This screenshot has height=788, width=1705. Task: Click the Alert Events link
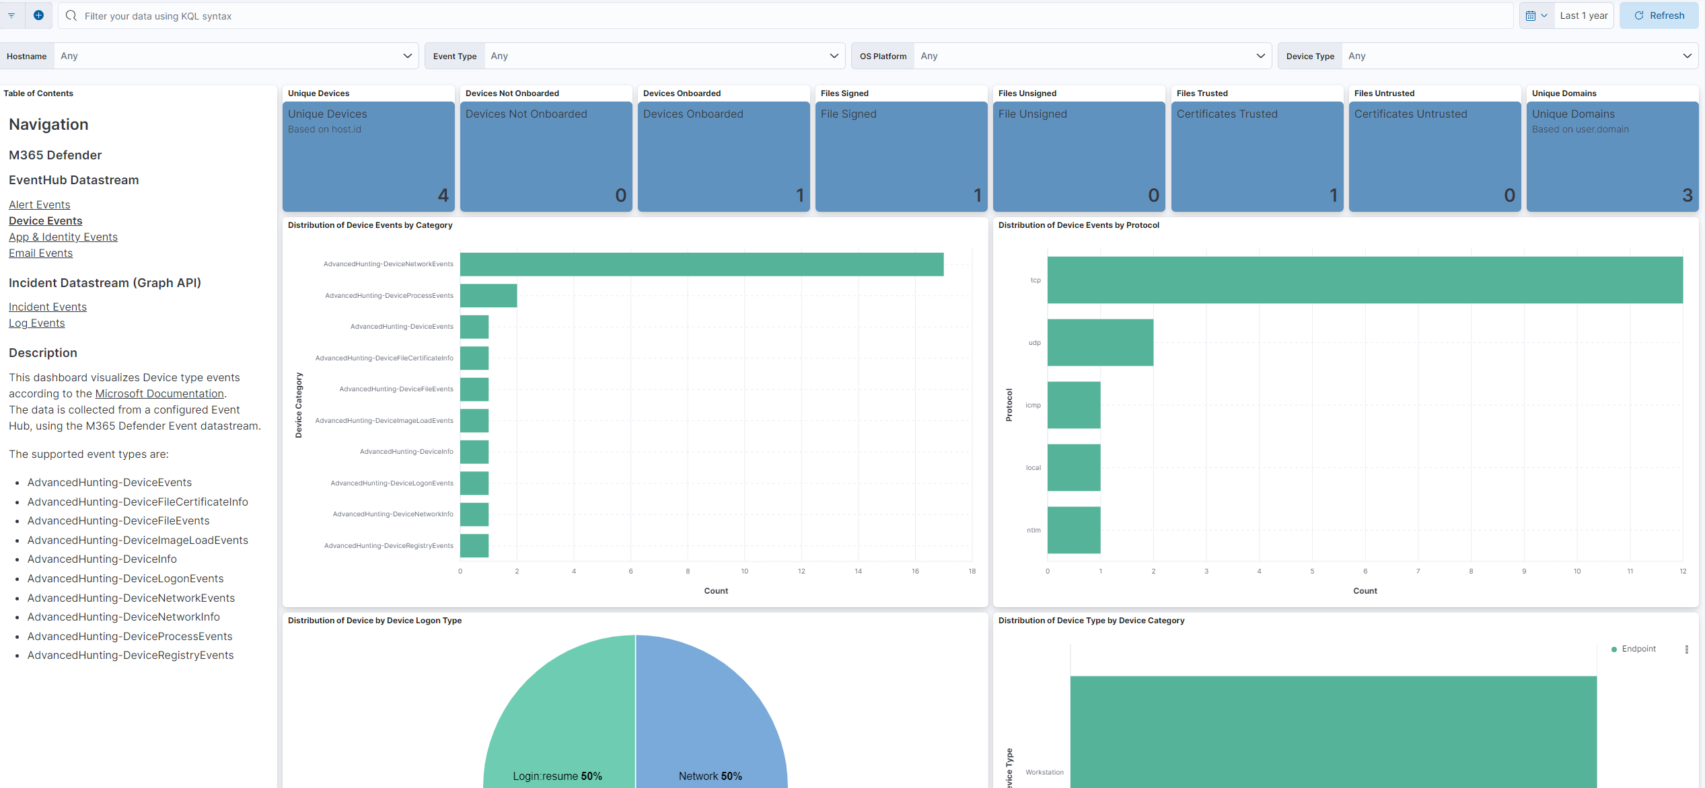[x=39, y=204]
